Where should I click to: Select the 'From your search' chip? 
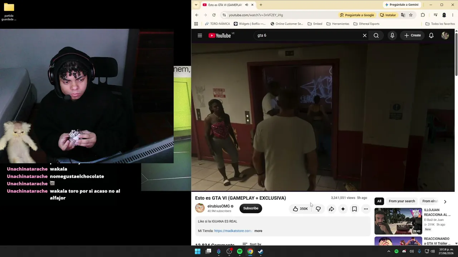(402, 201)
